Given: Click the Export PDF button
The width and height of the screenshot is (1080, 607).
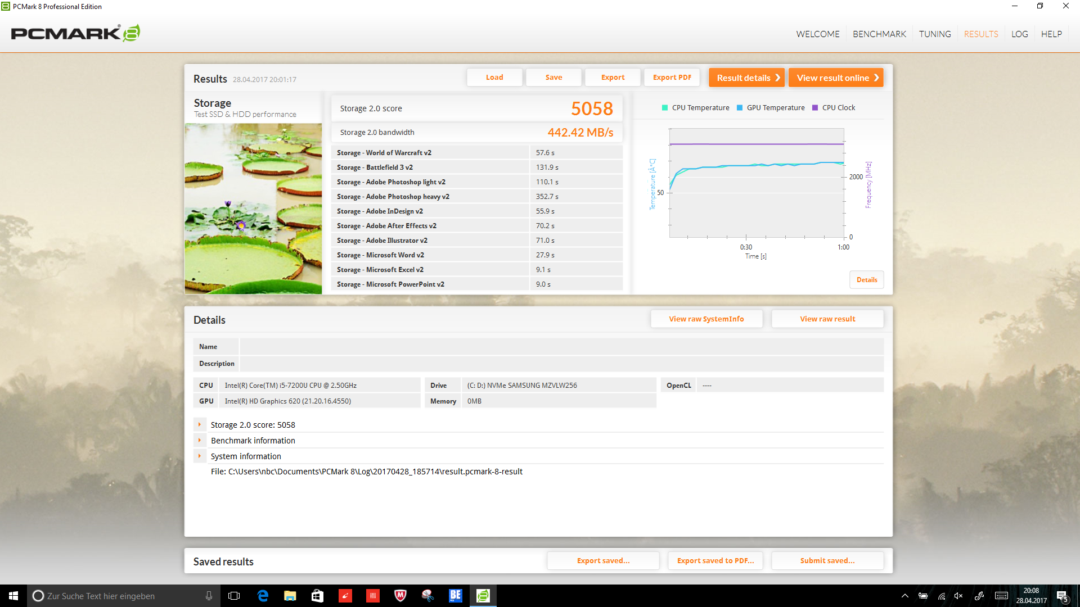Looking at the screenshot, I should (x=672, y=78).
